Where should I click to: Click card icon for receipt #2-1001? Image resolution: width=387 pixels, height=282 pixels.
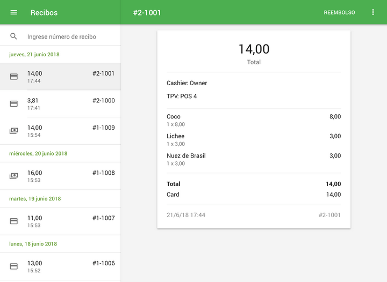click(14, 77)
